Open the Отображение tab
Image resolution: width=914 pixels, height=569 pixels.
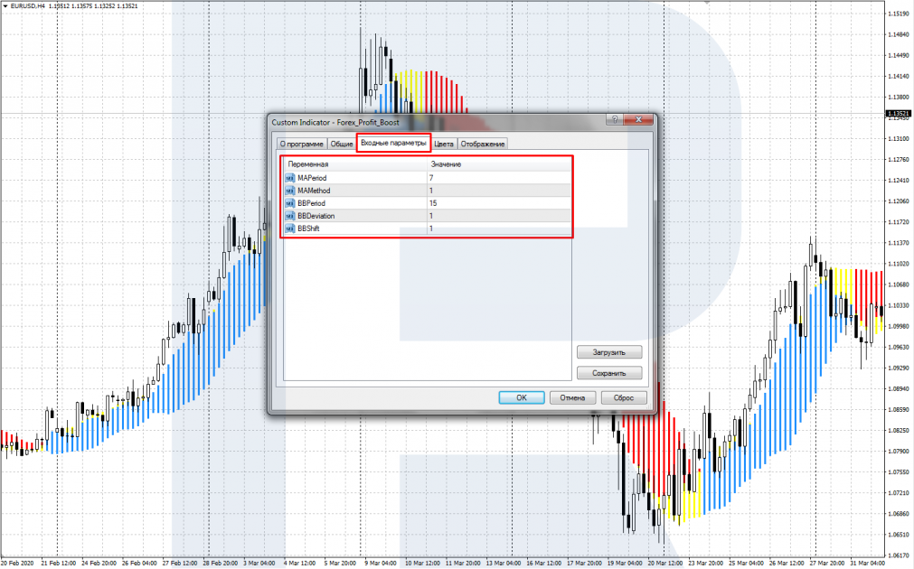coord(483,144)
